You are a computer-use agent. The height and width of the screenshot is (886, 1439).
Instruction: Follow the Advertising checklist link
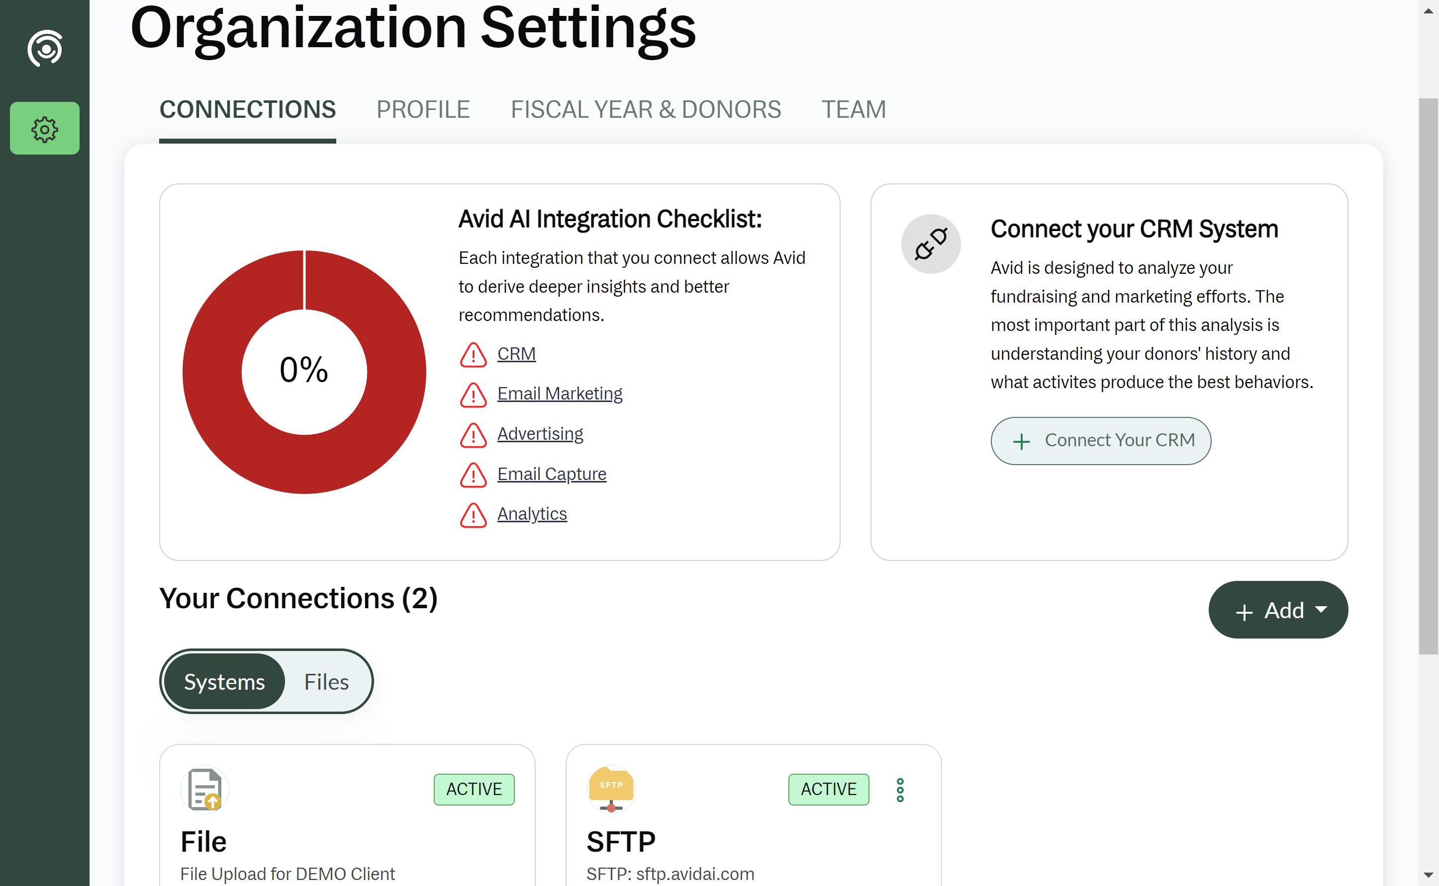click(540, 434)
